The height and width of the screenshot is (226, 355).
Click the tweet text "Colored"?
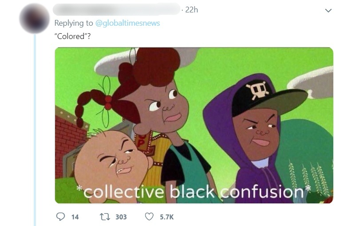pos(72,36)
